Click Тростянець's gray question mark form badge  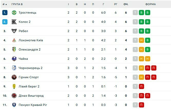(135, 13)
